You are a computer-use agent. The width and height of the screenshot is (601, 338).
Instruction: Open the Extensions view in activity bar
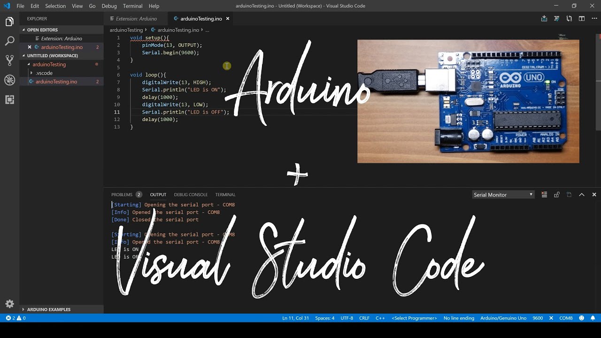[x=9, y=100]
